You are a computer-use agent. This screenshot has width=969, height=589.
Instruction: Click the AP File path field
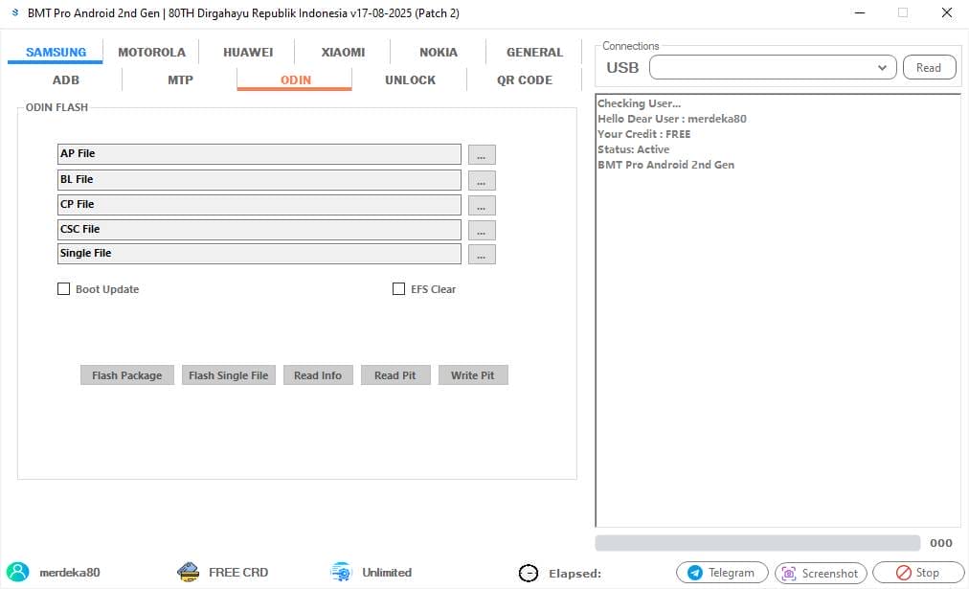[259, 154]
